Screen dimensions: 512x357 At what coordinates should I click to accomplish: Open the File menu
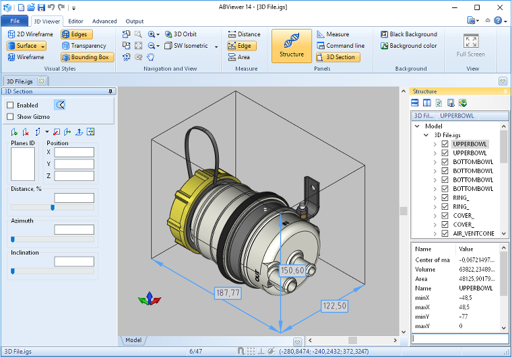pos(15,21)
